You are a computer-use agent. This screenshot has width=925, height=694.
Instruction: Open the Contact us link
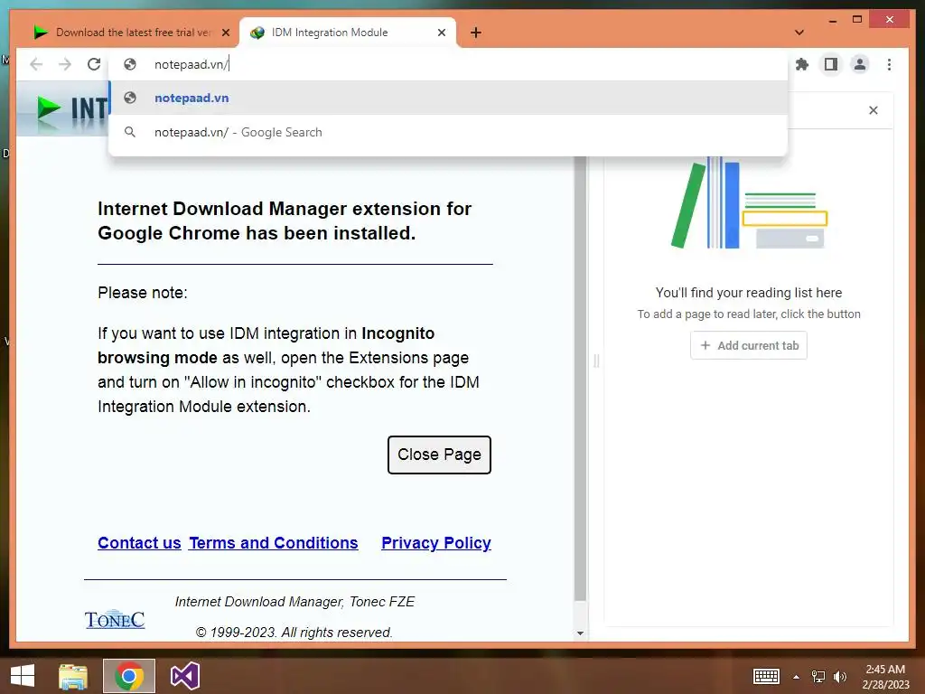[139, 543]
